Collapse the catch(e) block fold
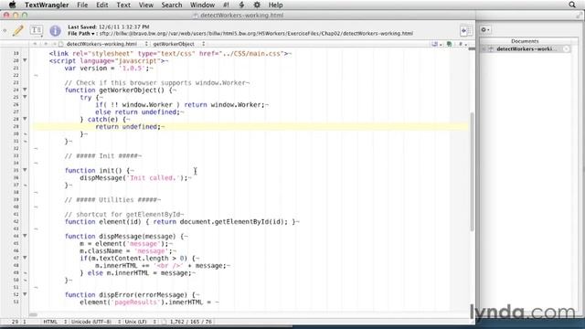 [25, 119]
